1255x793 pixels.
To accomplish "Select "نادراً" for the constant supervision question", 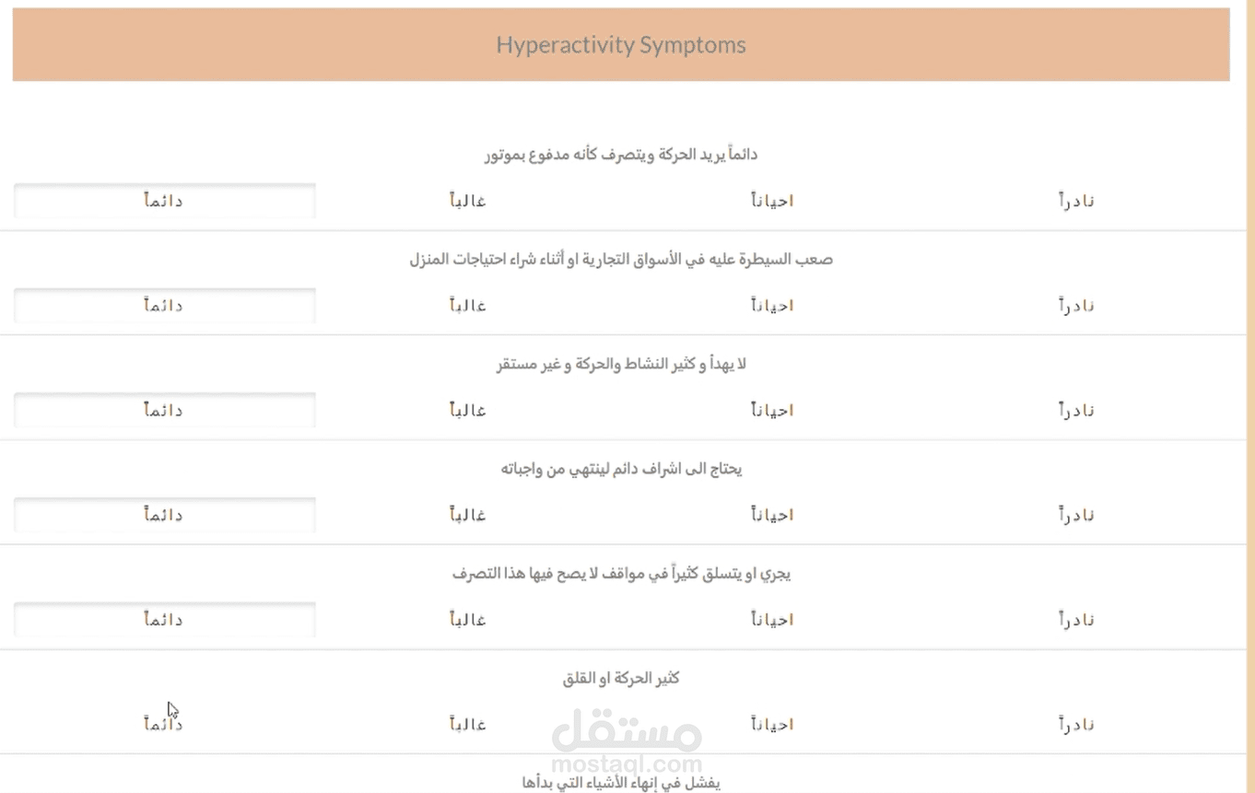I will (1076, 515).
